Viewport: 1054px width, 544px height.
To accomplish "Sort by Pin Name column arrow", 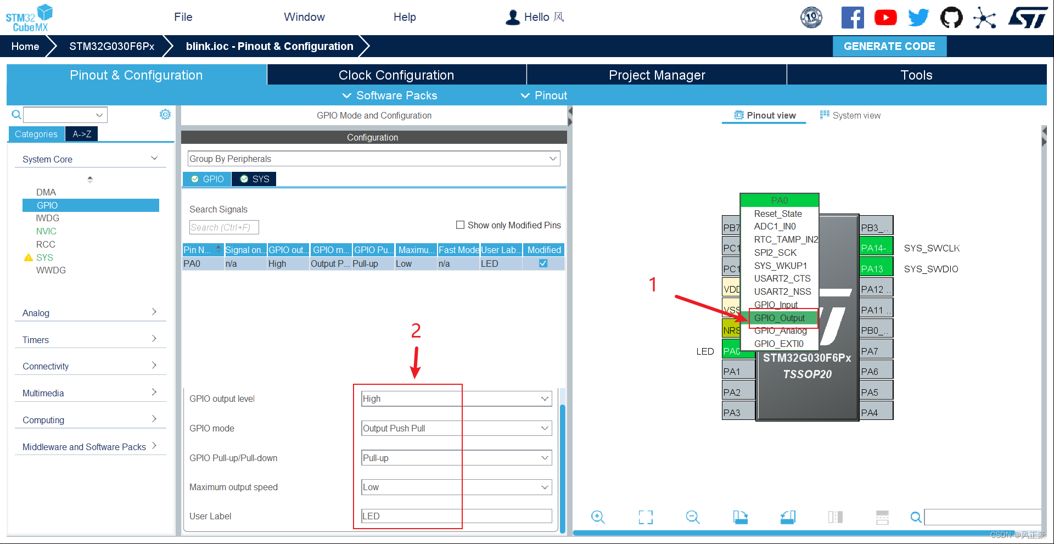I will tap(218, 249).
